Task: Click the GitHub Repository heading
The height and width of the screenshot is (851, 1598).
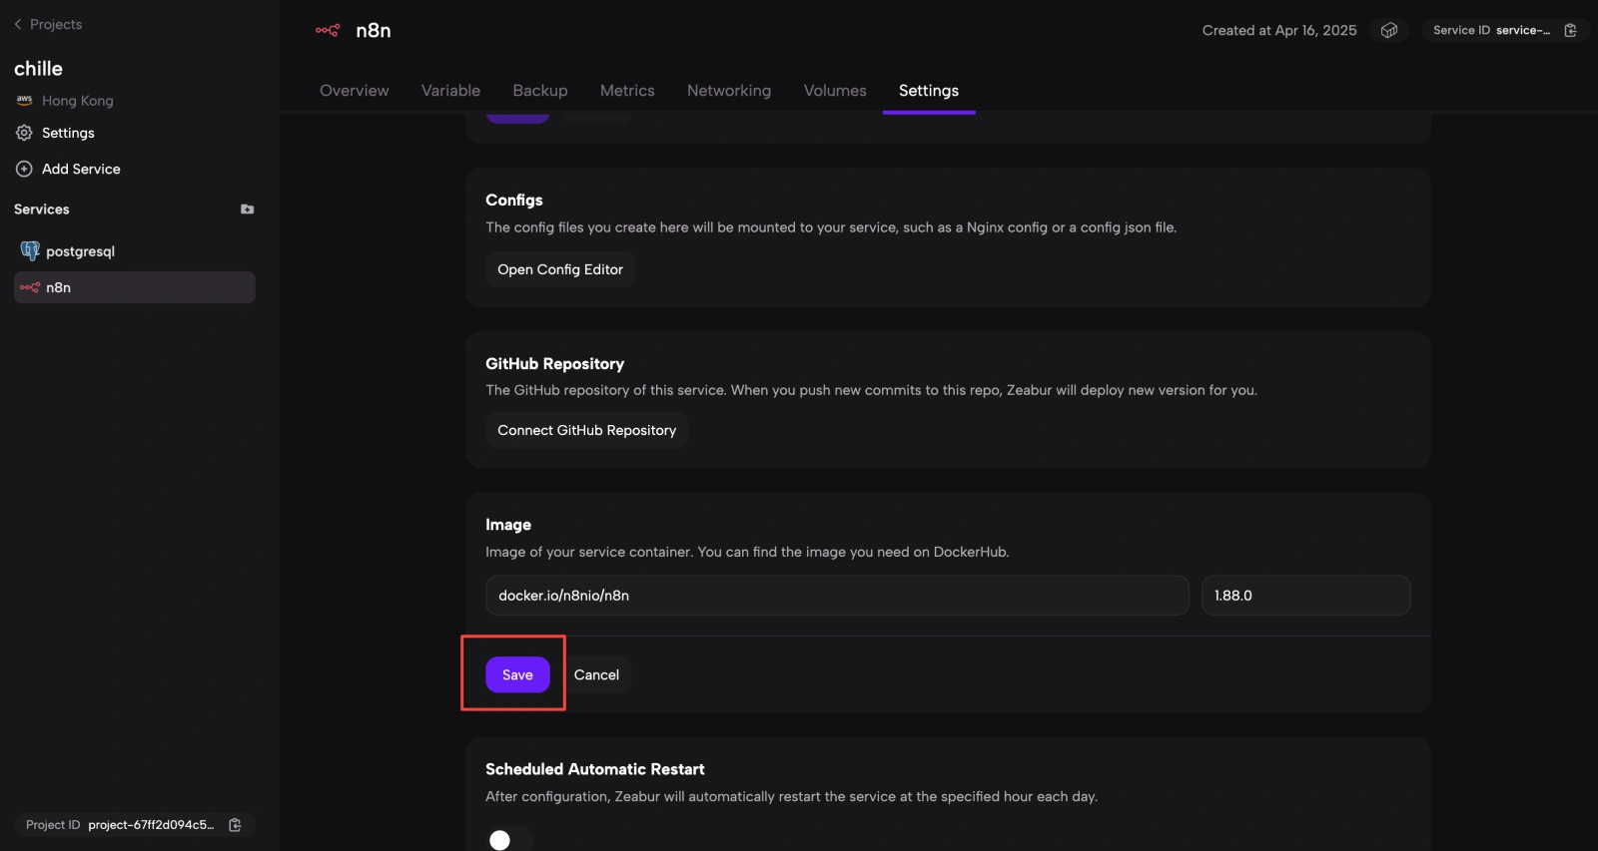Action: pos(554,364)
